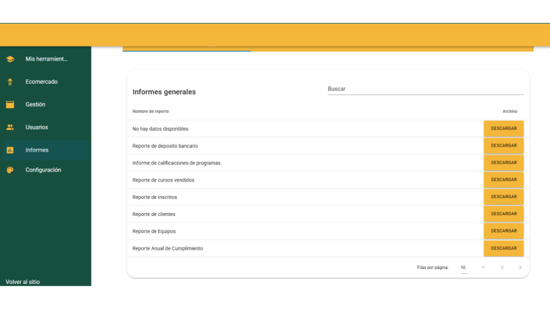The height and width of the screenshot is (309, 550).
Task: Select the Informes menu entry
Action: tap(46, 150)
